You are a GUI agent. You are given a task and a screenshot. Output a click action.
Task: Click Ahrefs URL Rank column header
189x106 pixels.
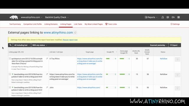(x=136, y=52)
